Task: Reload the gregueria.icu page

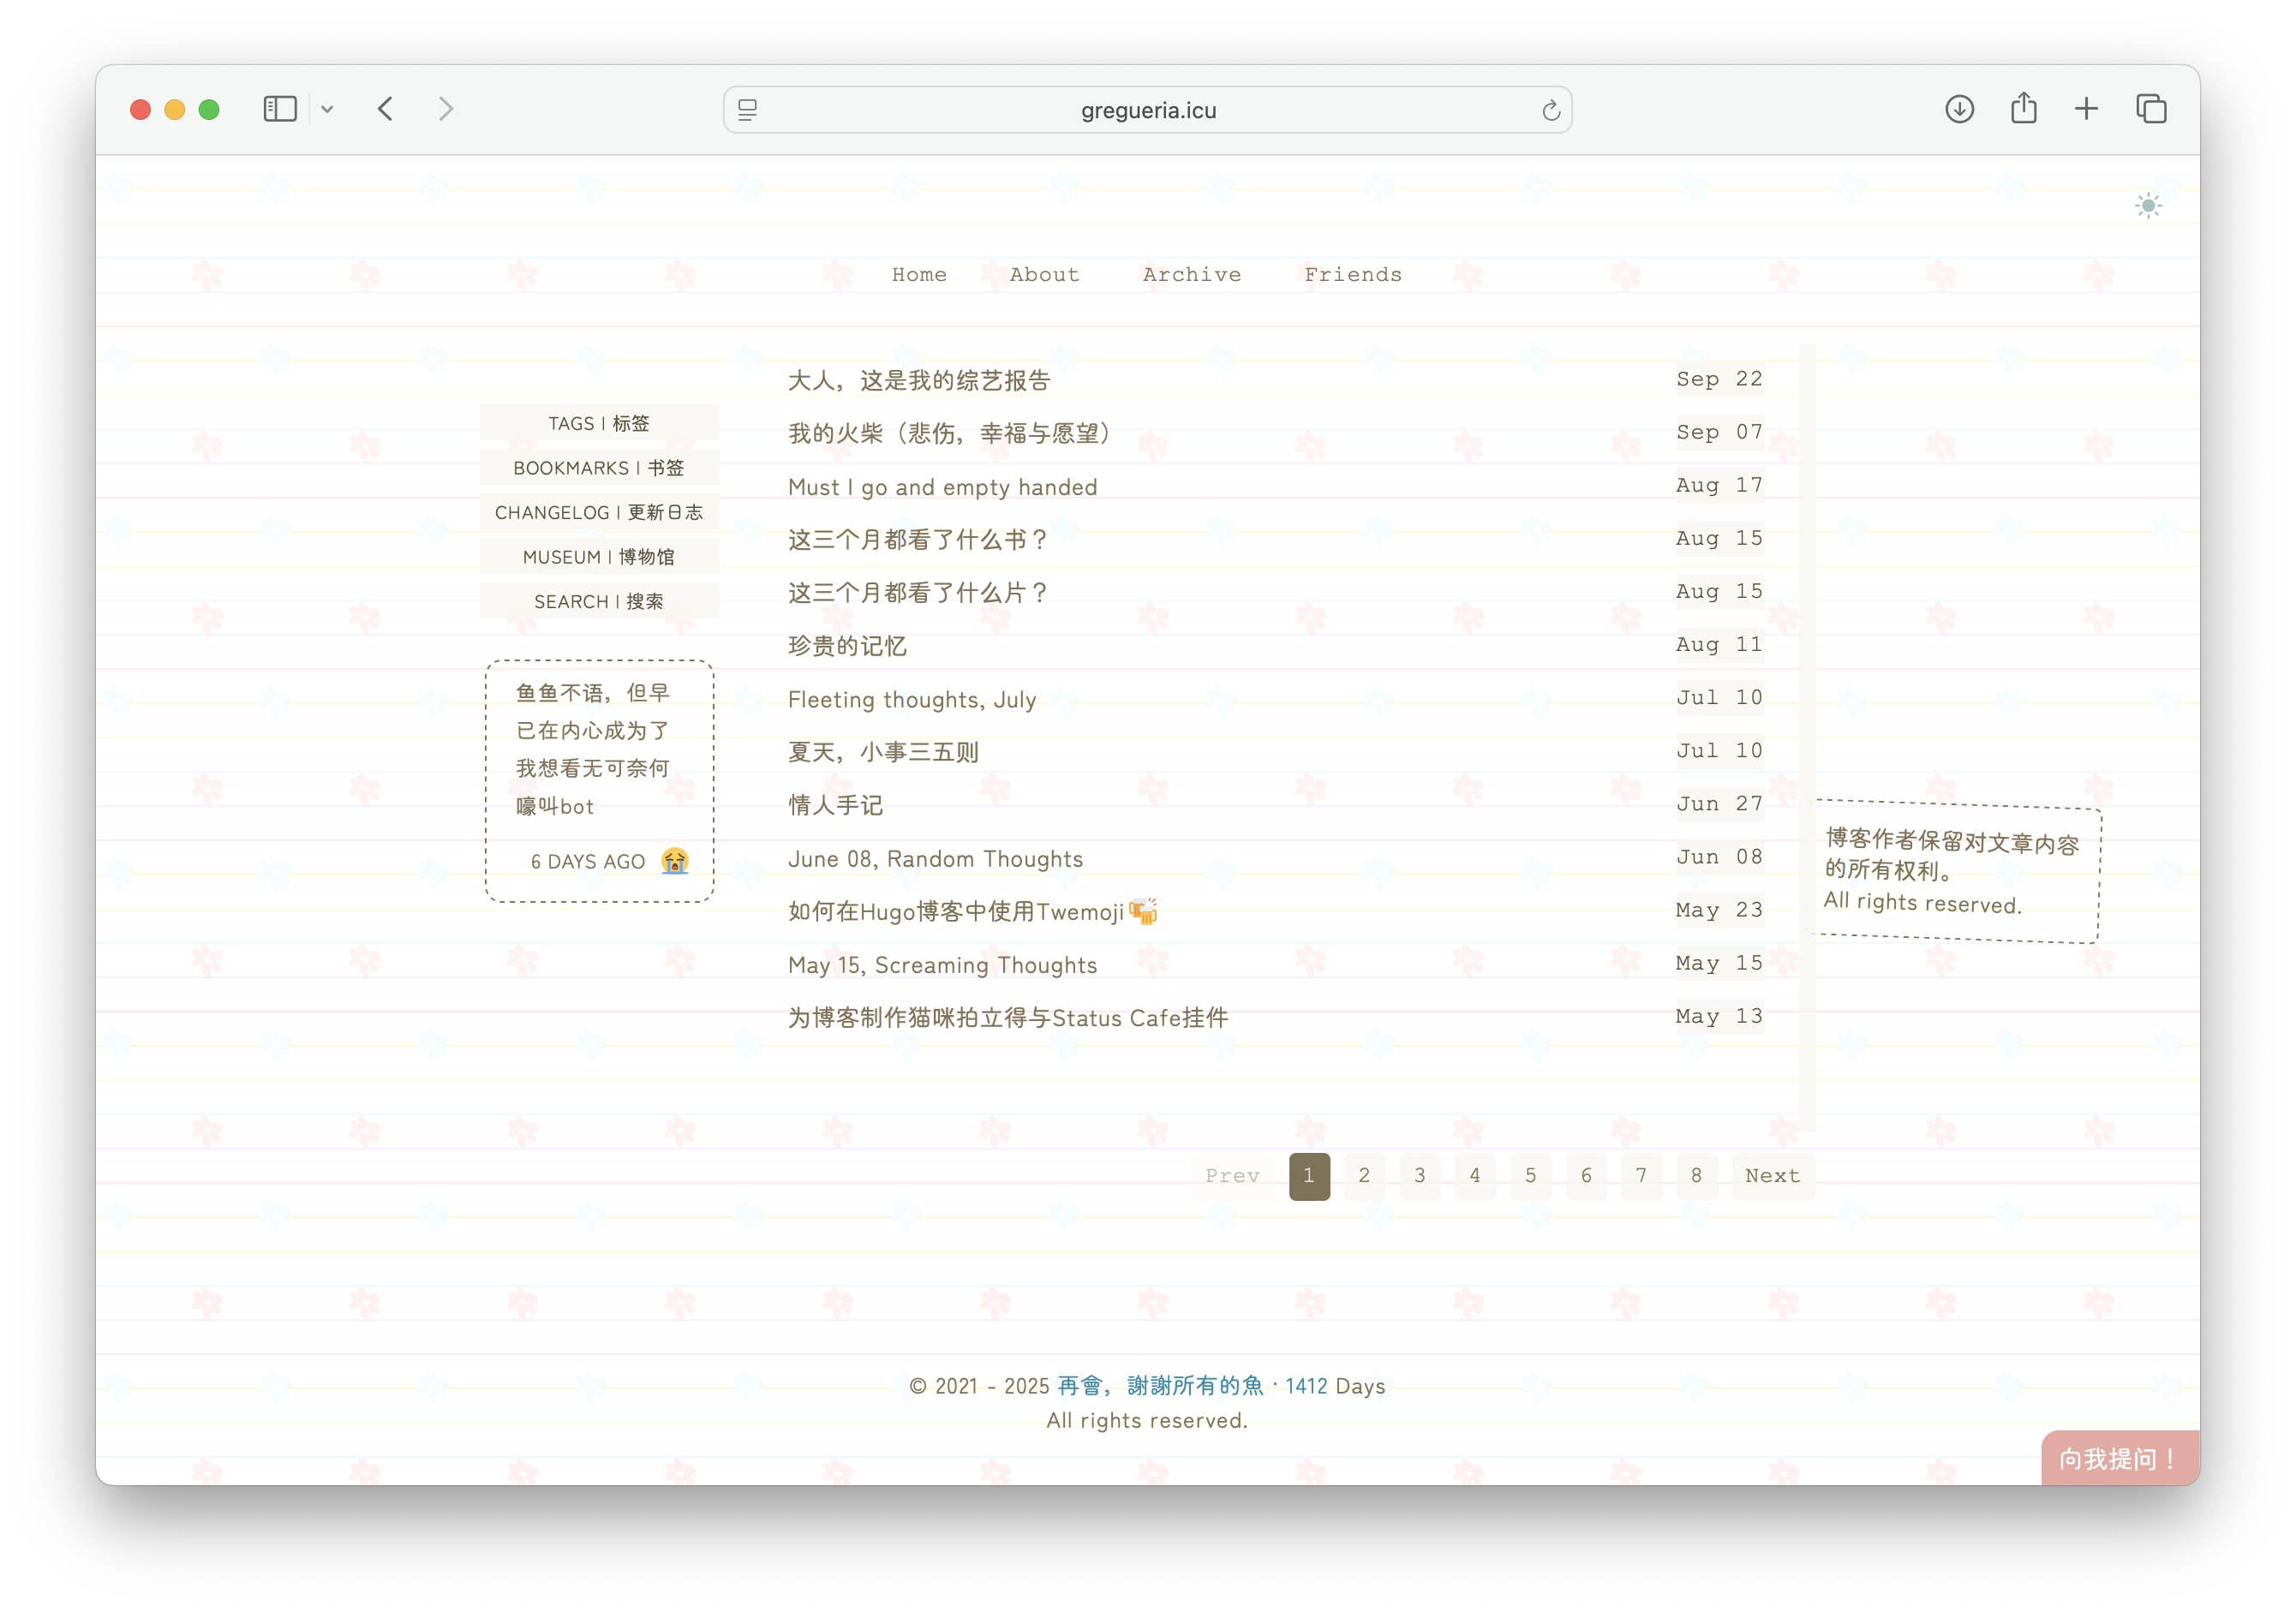Action: tap(1550, 110)
